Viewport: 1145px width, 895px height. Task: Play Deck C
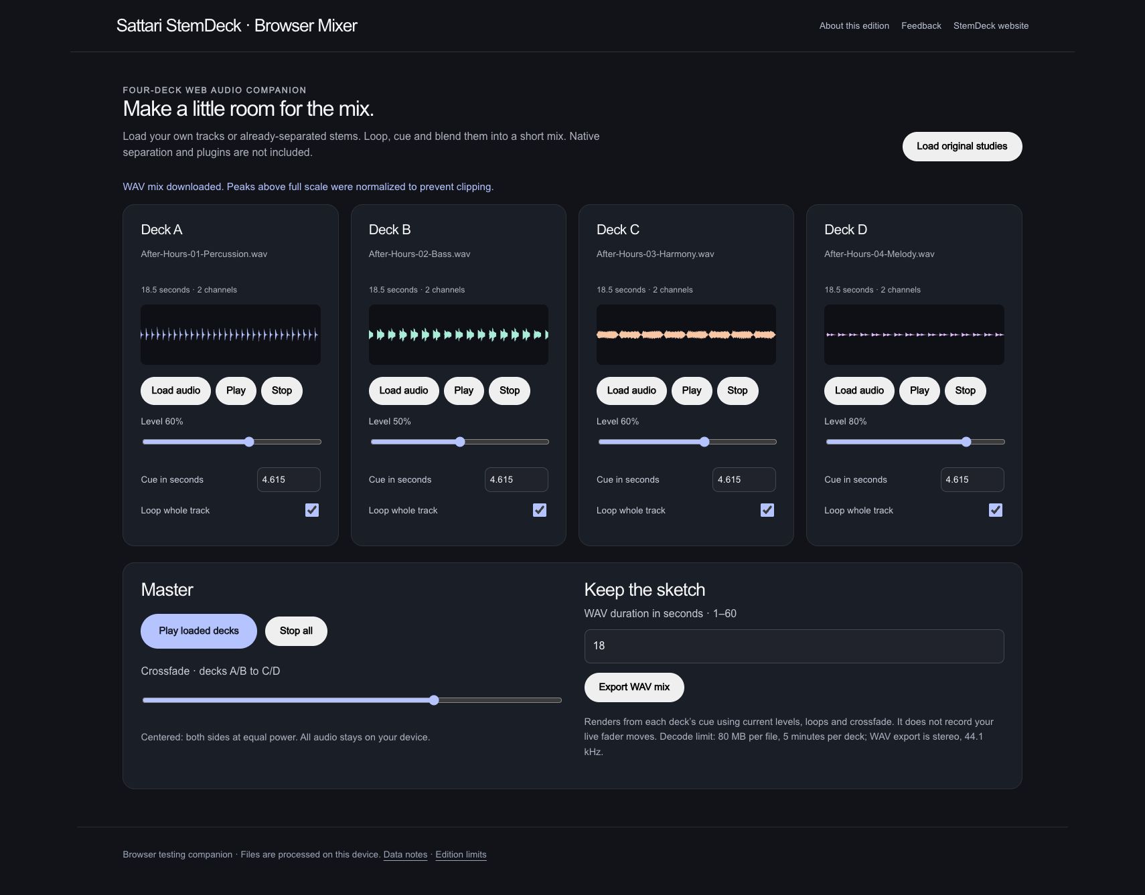pyautogui.click(x=692, y=391)
